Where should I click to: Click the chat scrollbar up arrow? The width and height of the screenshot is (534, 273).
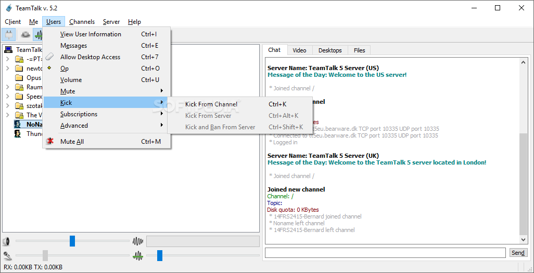pos(523,62)
